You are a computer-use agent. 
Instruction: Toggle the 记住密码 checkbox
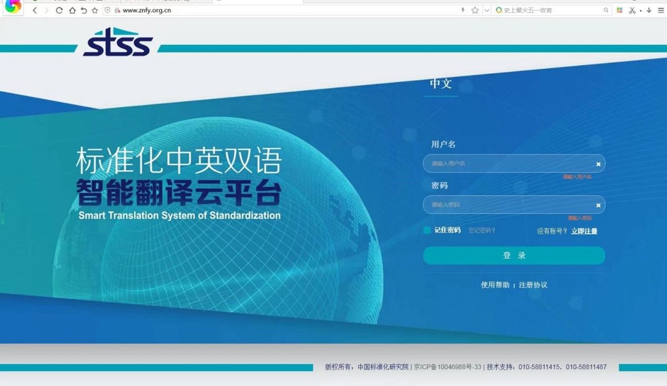click(427, 230)
